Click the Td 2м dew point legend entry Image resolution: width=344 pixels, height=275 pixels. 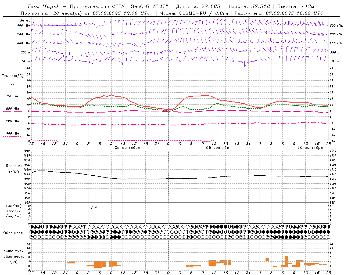point(12,96)
